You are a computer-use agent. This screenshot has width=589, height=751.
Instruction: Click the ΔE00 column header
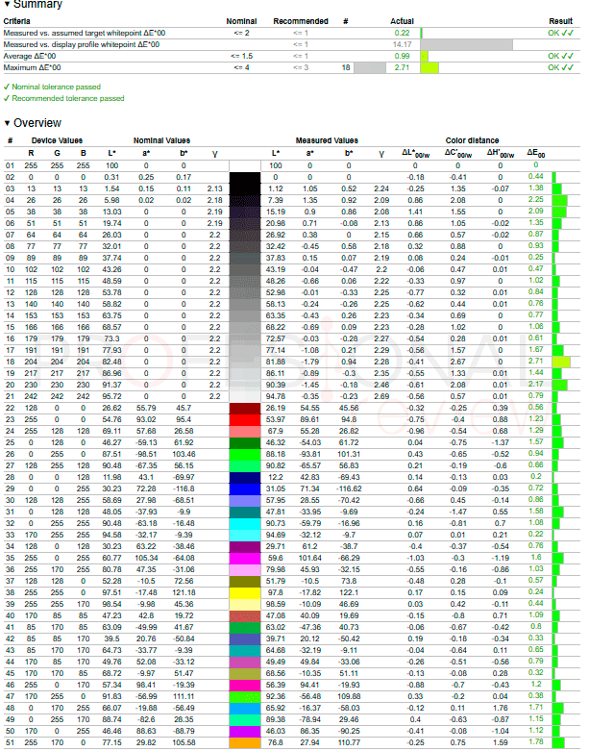click(x=536, y=153)
